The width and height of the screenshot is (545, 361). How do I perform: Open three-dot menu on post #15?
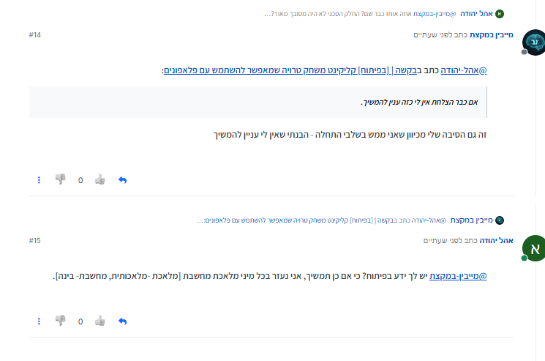click(39, 321)
